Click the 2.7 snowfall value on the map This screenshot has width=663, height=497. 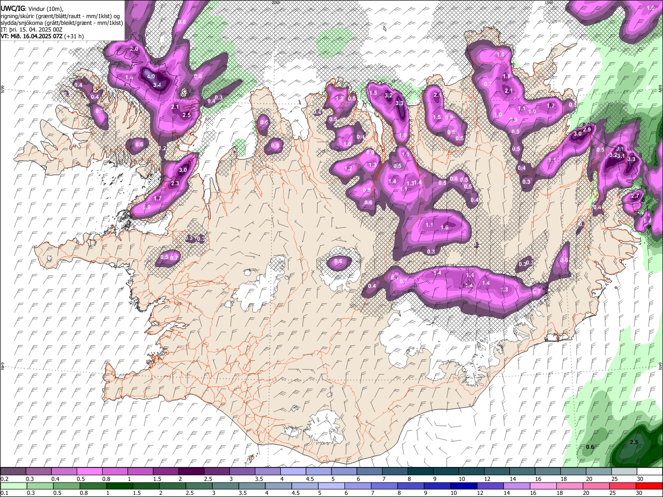(636, 196)
